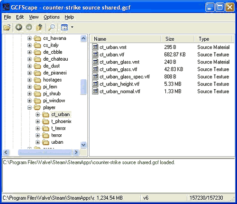Select the ct_urban.vmt file icon

(95, 47)
